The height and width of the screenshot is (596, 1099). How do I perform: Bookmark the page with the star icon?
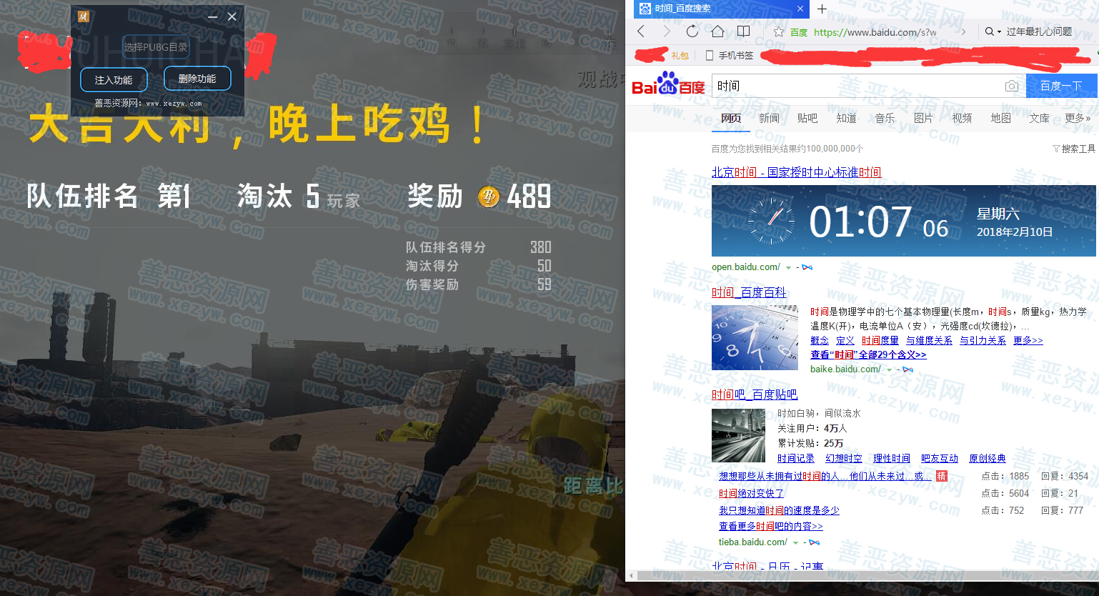coord(779,32)
